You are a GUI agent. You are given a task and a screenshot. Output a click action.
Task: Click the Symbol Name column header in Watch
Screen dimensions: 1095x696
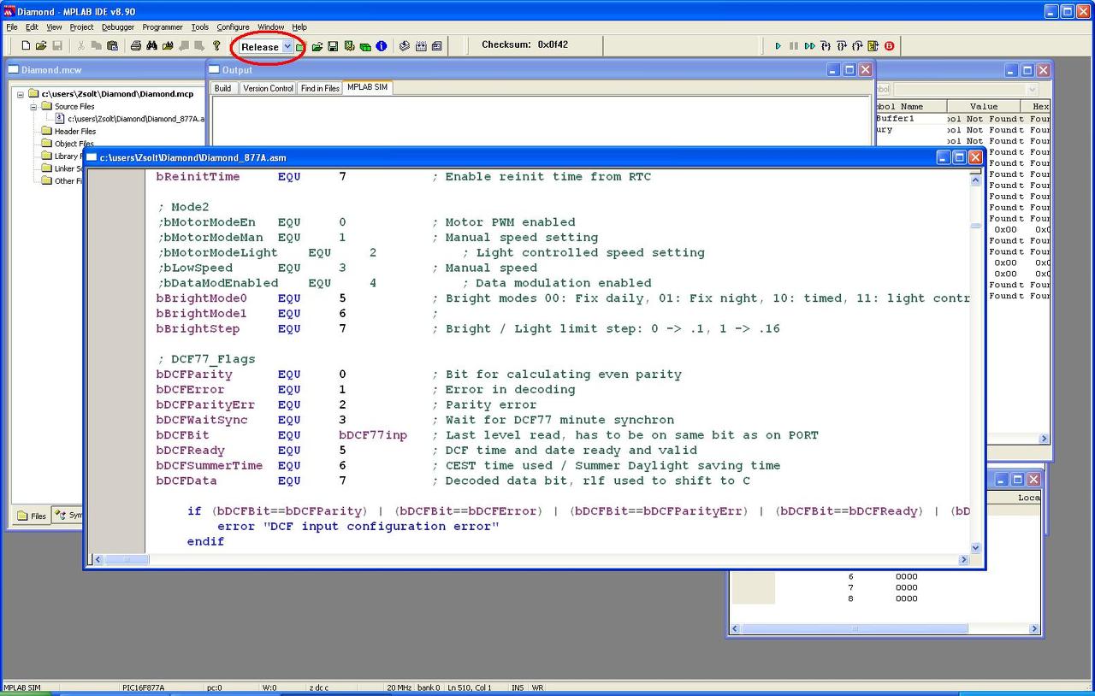coord(910,106)
